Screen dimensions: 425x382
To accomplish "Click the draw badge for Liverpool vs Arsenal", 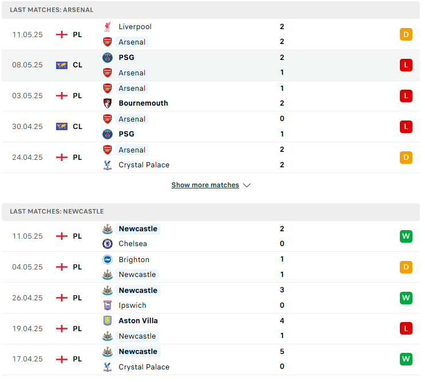I will (406, 34).
